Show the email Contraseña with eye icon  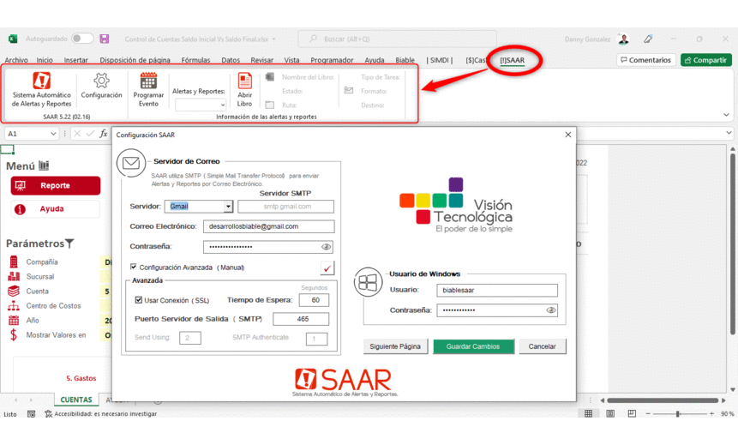pos(326,247)
